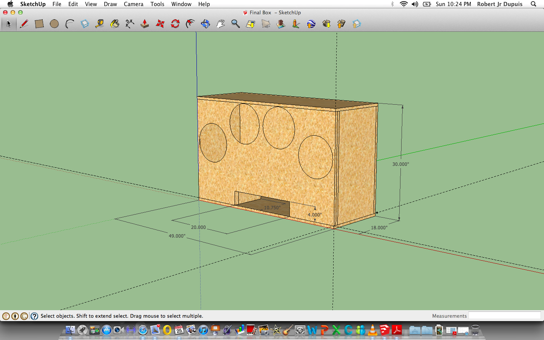Choose the Rectangle drawing tool
The image size is (544, 340).
coord(39,24)
